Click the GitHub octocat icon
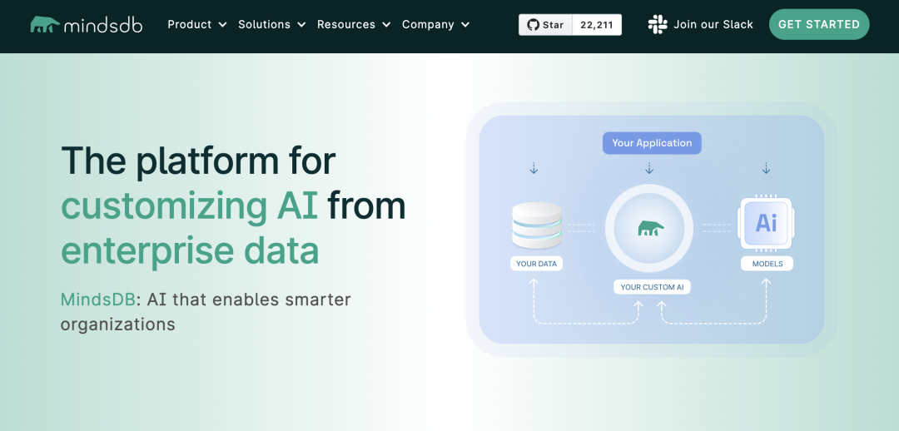This screenshot has width=899, height=431. tap(534, 25)
